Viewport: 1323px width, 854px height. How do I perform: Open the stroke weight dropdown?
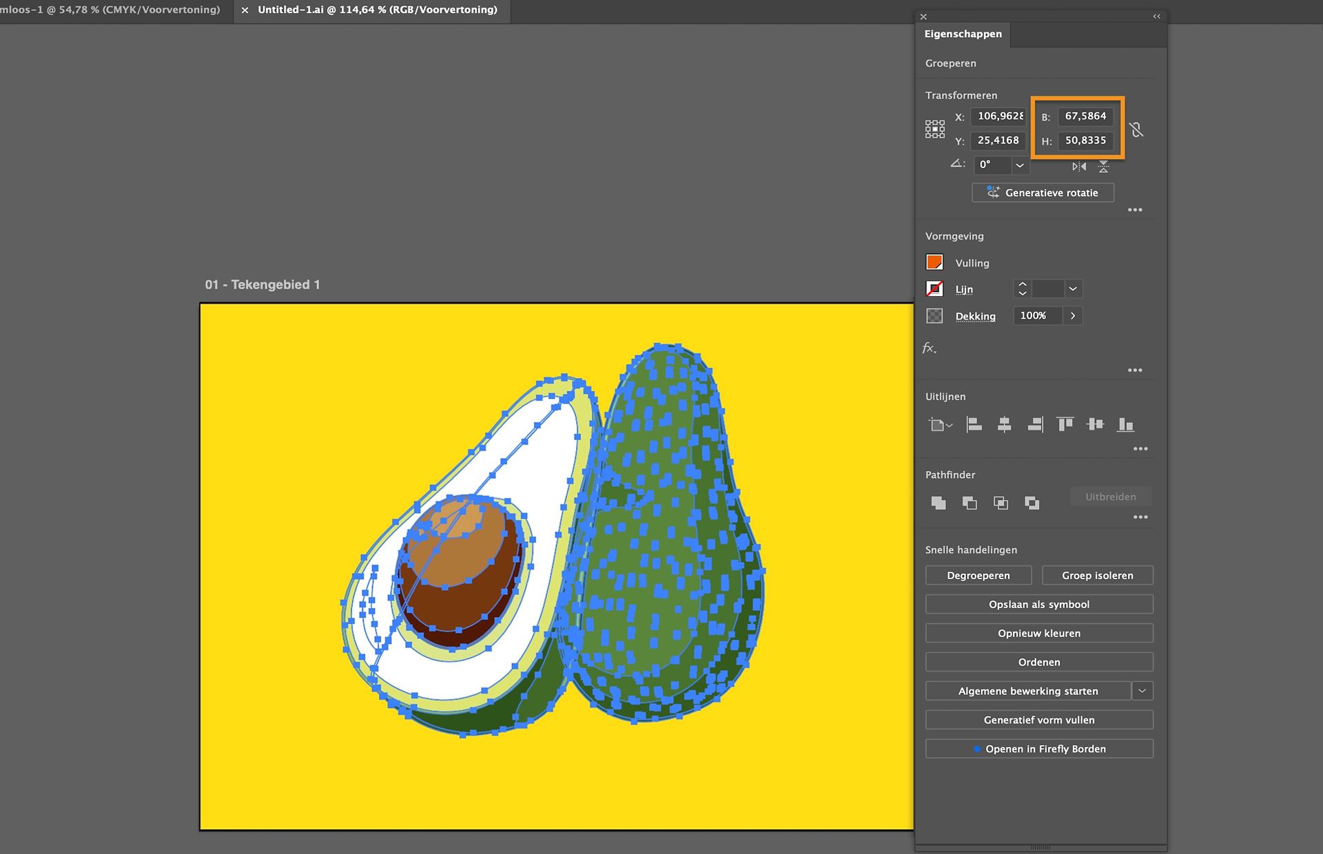click(x=1073, y=289)
